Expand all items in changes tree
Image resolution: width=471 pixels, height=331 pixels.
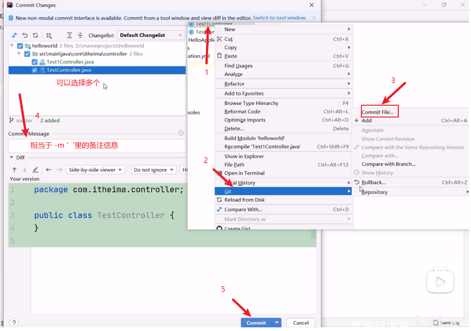(x=70, y=36)
